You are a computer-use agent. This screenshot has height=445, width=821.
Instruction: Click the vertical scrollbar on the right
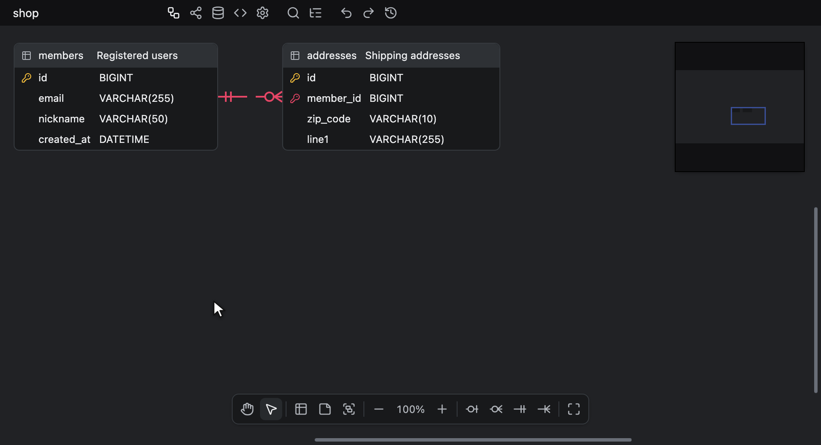click(x=816, y=300)
